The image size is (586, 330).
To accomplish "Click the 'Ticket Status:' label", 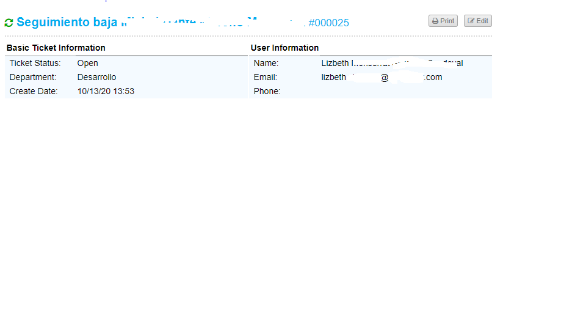I will click(35, 63).
